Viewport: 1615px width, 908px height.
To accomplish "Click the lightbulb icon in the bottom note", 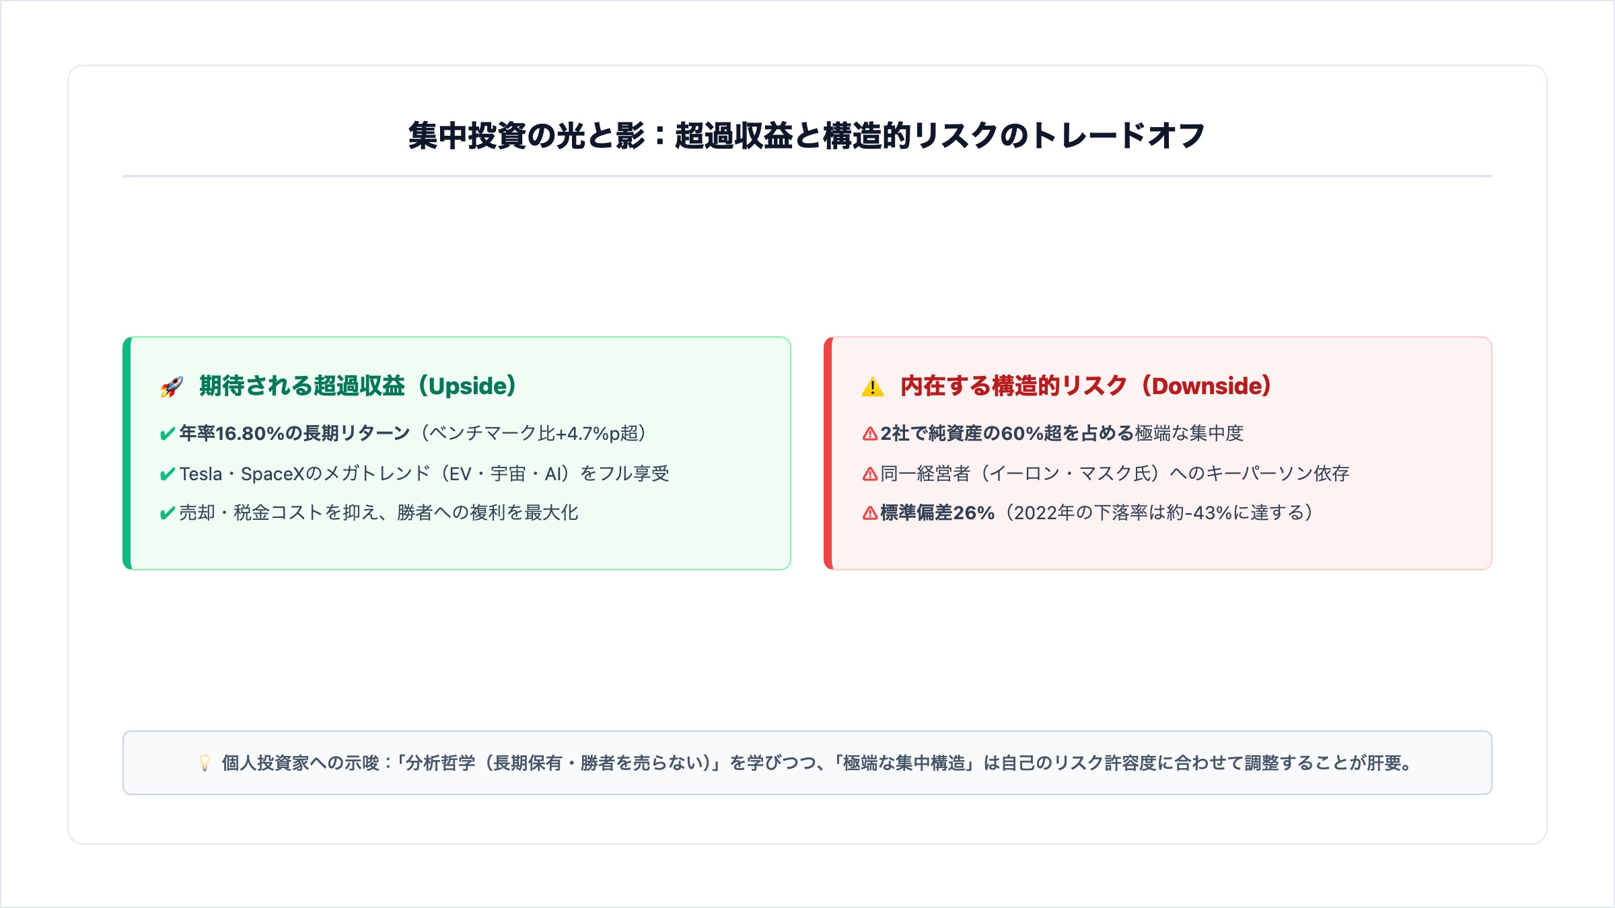I will [205, 763].
